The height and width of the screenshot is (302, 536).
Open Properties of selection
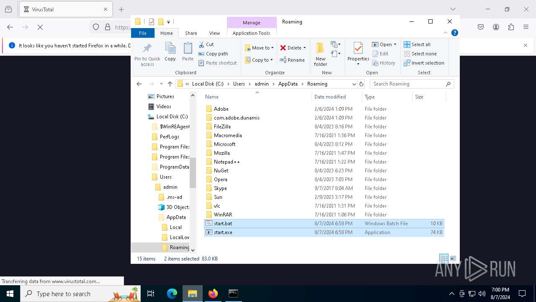click(x=358, y=53)
